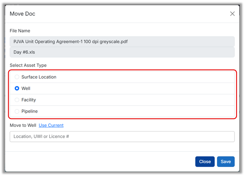This screenshot has height=177, width=244.
Task: Click the PJVA Unit Operating Agreement file name field
Action: coord(122,41)
